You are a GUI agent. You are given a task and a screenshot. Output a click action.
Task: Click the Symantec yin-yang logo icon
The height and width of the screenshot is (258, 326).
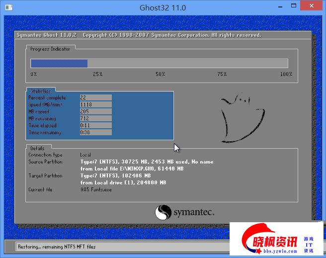point(163,213)
